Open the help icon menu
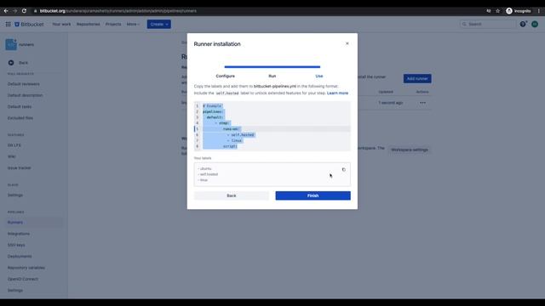 tap(523, 24)
